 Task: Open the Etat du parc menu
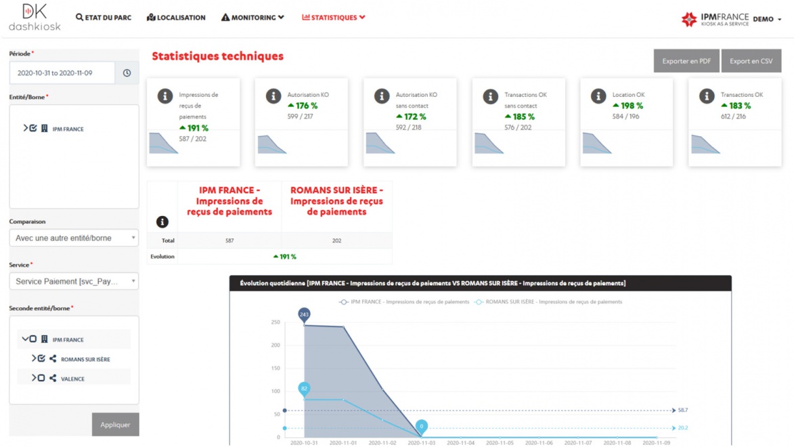coord(104,17)
